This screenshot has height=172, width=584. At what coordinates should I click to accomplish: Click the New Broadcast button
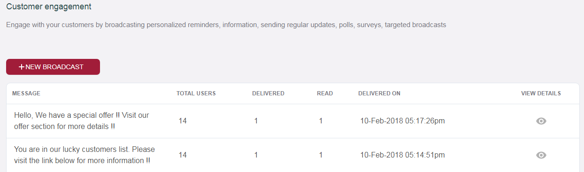pos(53,67)
